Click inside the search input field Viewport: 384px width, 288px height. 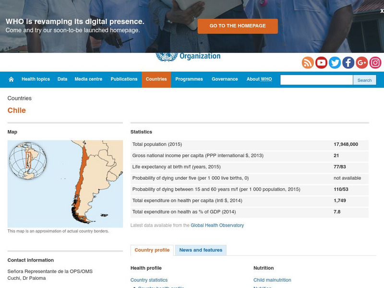point(317,80)
